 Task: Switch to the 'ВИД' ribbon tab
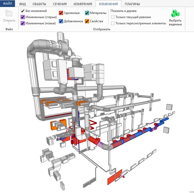point(22,4)
